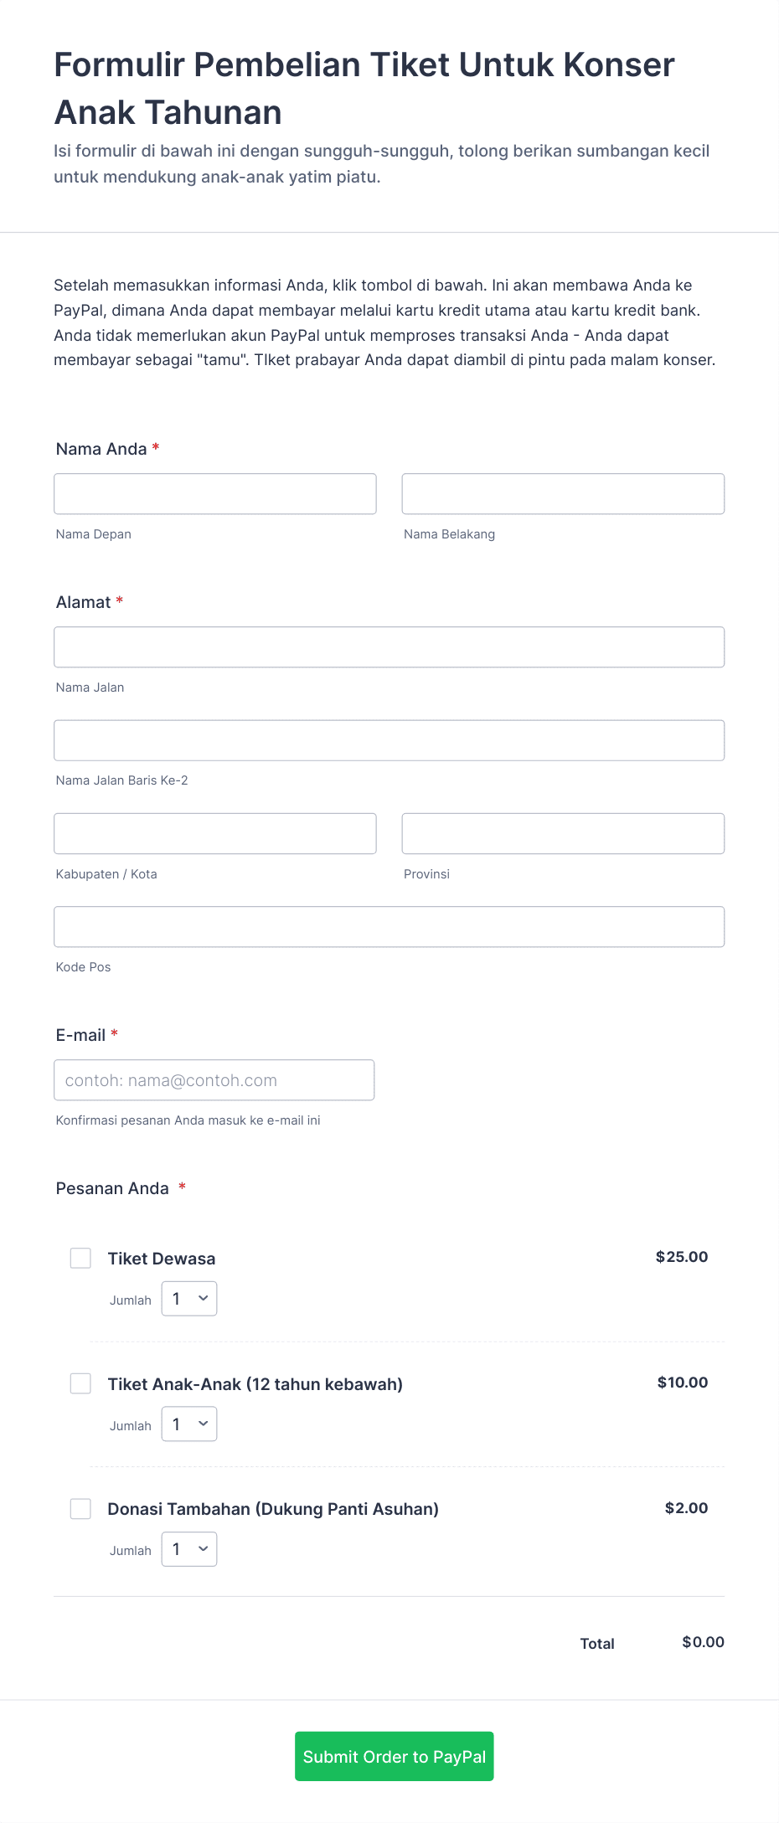The image size is (779, 1823).
Task: Expand Jumlah dropdown for Tiket Anak-Anak
Action: pyautogui.click(x=189, y=1424)
